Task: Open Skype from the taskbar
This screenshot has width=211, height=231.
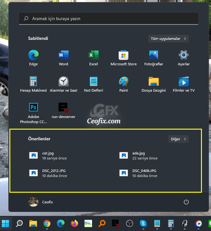Action: pos(143,223)
